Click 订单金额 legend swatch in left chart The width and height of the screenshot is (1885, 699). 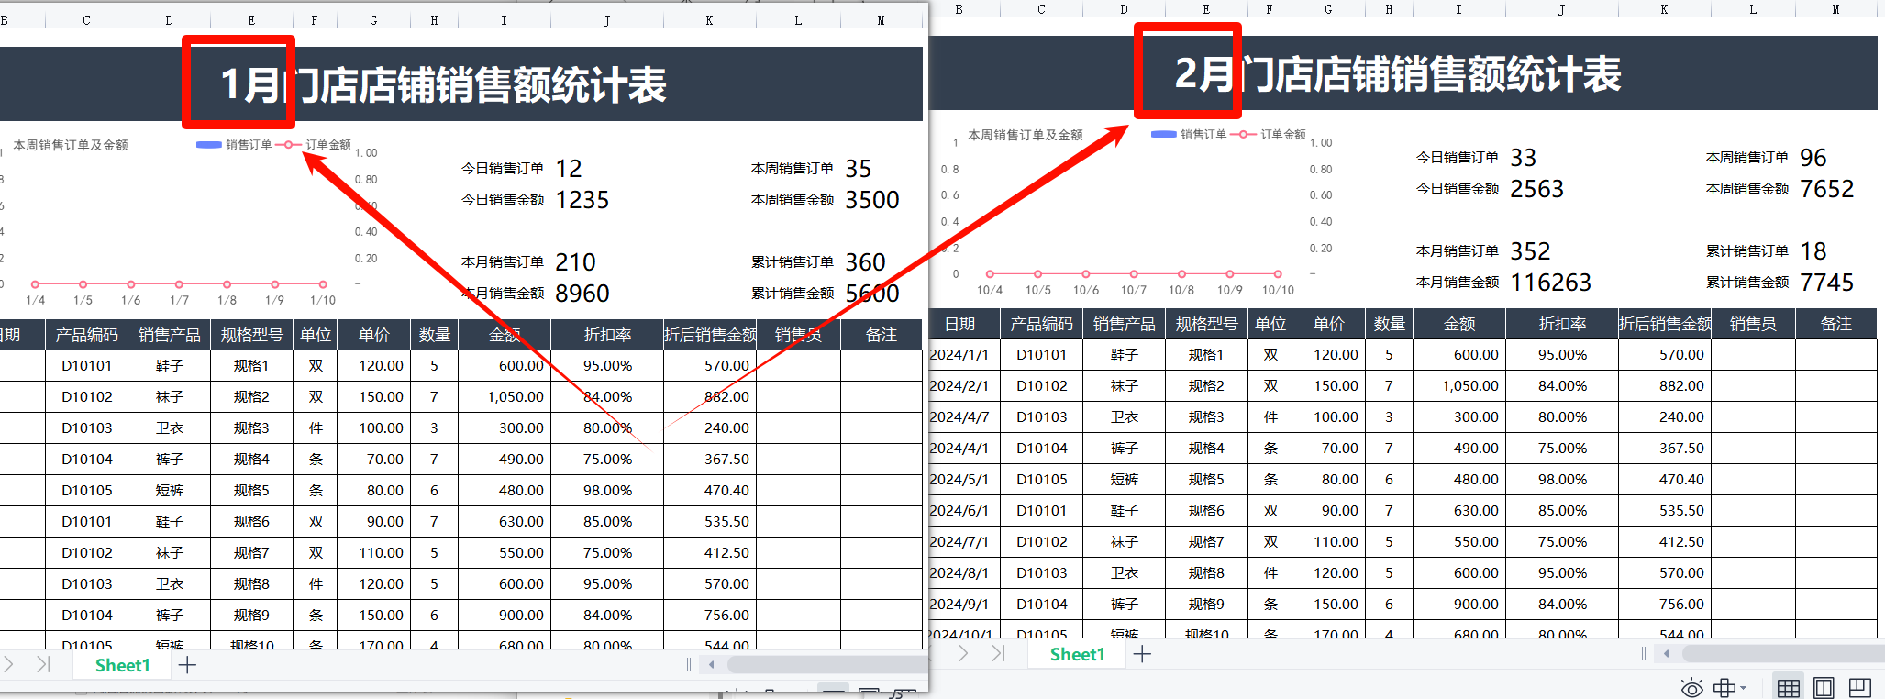pyautogui.click(x=289, y=145)
